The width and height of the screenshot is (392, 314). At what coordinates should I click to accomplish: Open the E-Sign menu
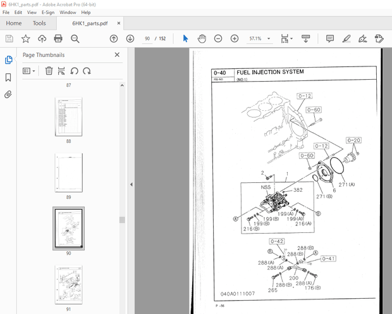(x=48, y=12)
